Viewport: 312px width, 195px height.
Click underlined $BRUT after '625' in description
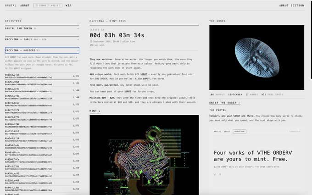pyautogui.click(x=144, y=74)
